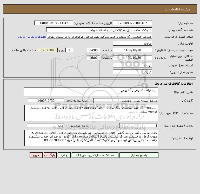Click the text ساعت باقی مانده

(24, 50)
